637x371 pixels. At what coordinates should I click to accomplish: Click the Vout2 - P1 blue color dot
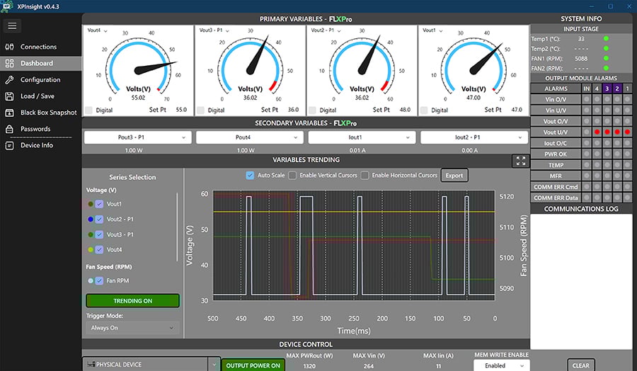[90, 219]
